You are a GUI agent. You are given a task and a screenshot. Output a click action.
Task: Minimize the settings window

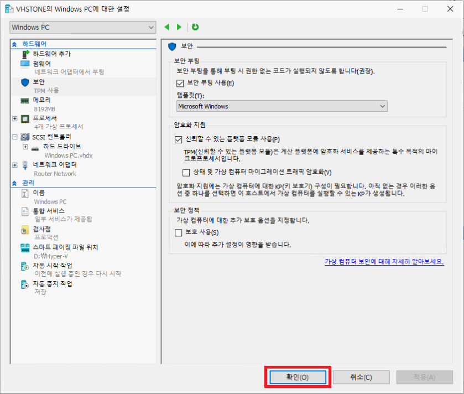[x=400, y=9]
